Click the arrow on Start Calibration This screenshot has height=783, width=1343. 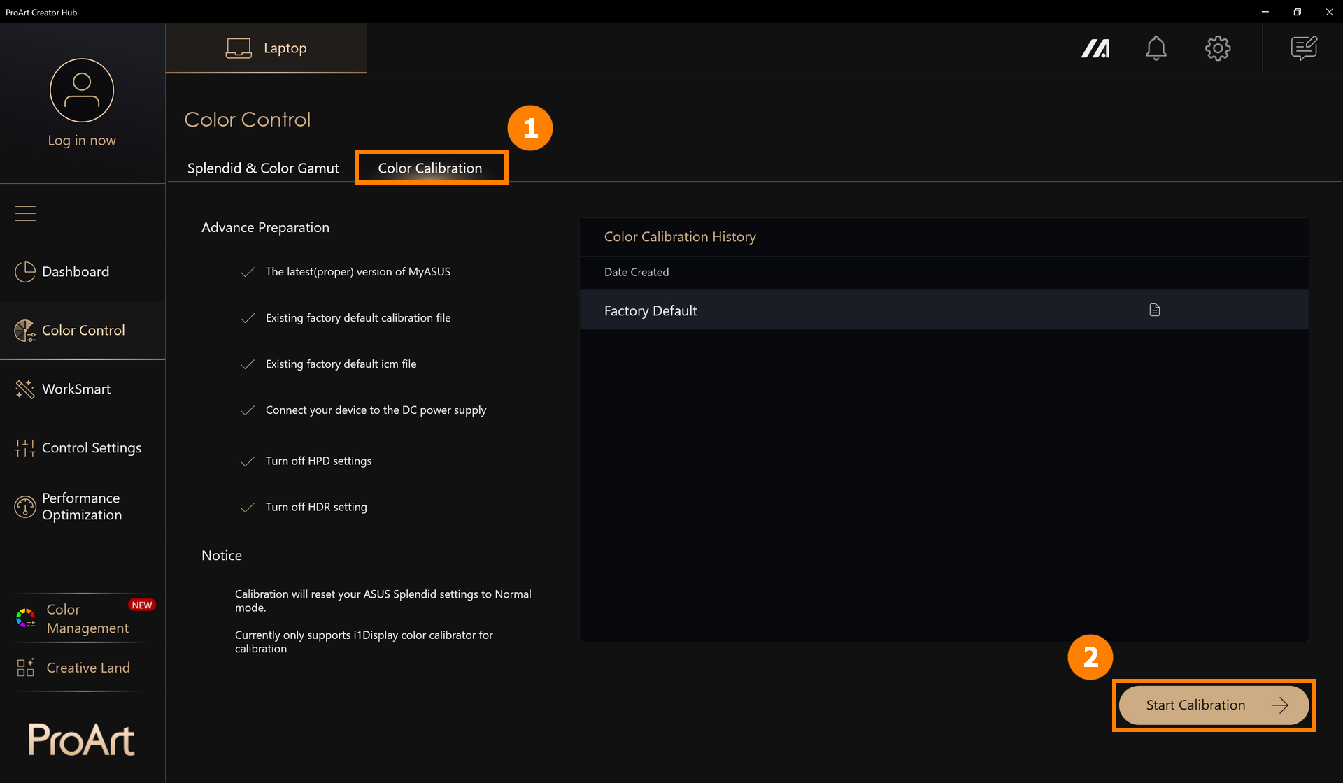(x=1279, y=705)
